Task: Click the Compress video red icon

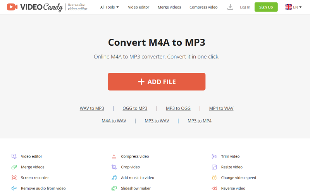Action: (x=114, y=156)
